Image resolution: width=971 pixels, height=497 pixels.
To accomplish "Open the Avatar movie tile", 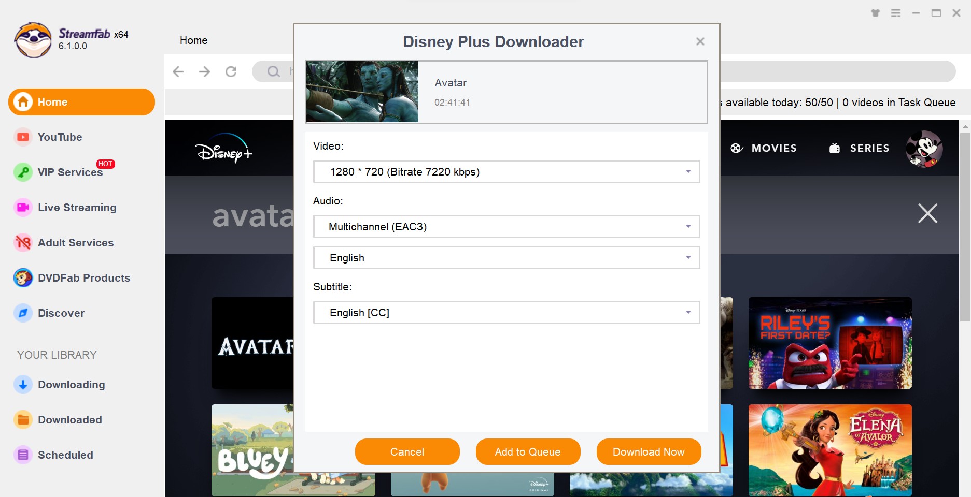I will (252, 343).
